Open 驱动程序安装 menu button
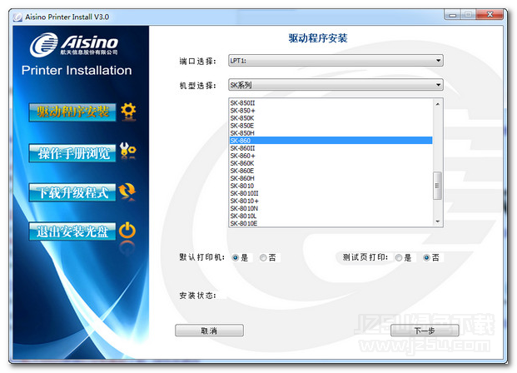 tap(72, 112)
